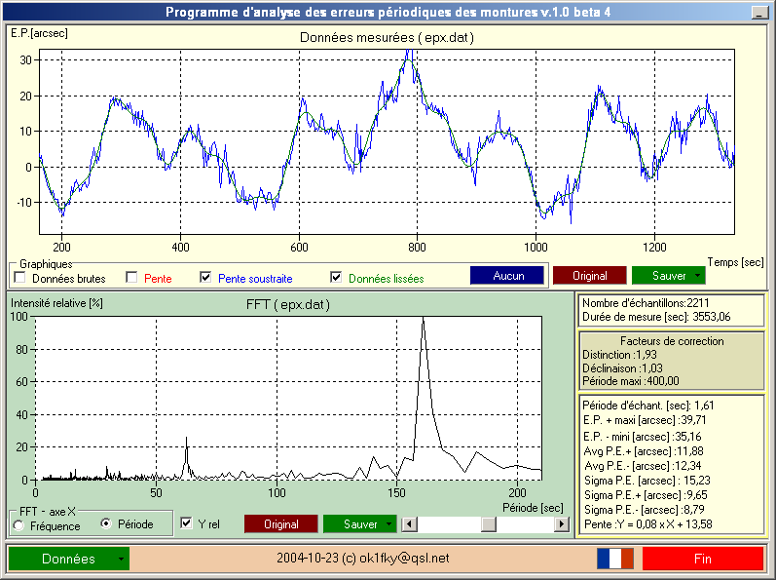Click the green Données button

(69, 559)
